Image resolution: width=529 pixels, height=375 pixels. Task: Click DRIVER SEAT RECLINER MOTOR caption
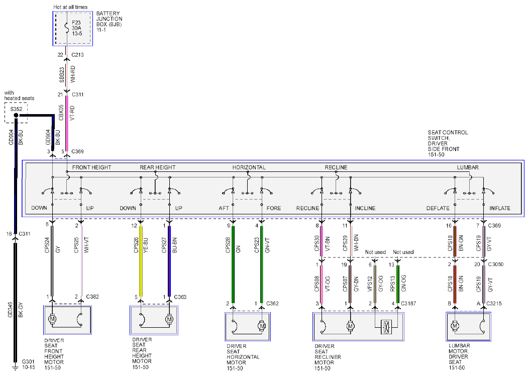328,357
